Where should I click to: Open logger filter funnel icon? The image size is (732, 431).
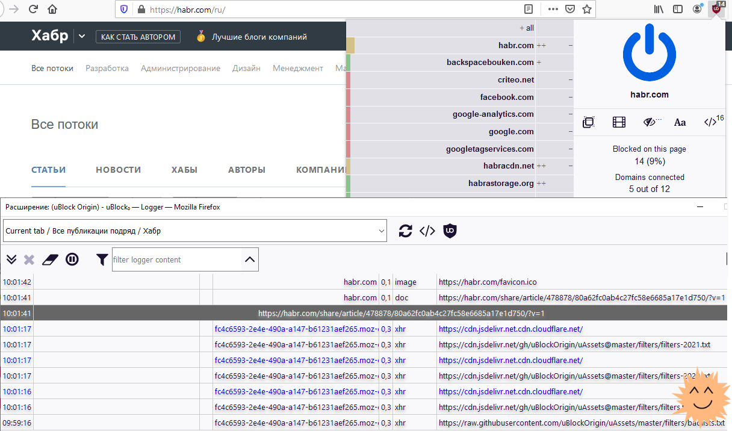102,259
